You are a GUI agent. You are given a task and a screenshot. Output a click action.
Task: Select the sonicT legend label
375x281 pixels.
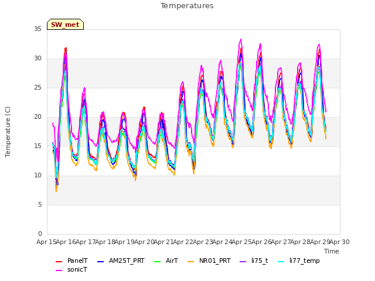77,269
